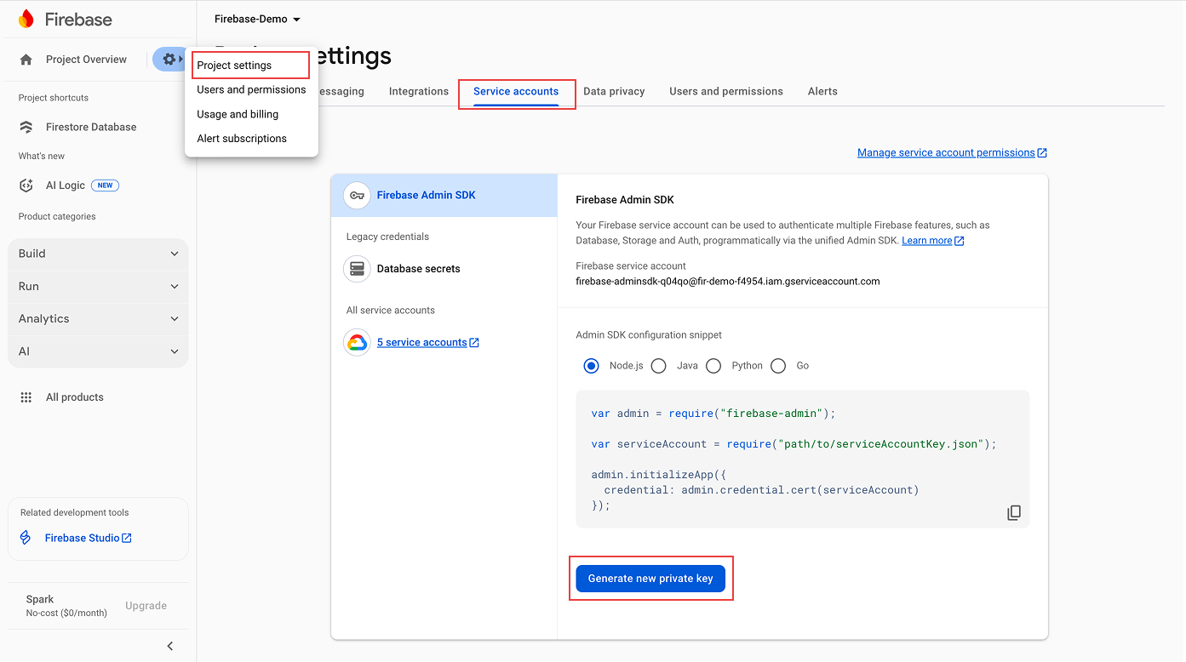
Task: Click the Firebase Studio icon
Action: click(26, 538)
